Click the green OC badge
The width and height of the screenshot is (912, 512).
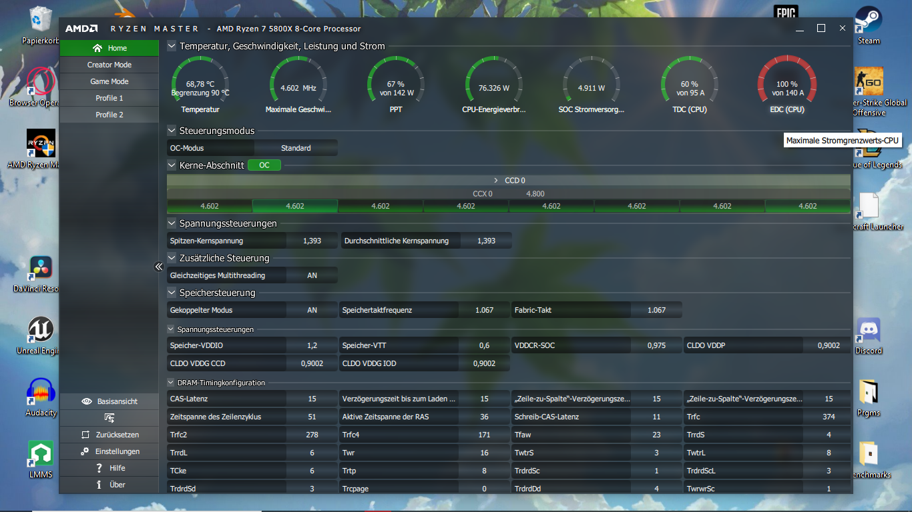[264, 165]
